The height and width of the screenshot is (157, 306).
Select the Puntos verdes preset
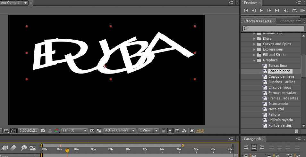[x=280, y=125]
